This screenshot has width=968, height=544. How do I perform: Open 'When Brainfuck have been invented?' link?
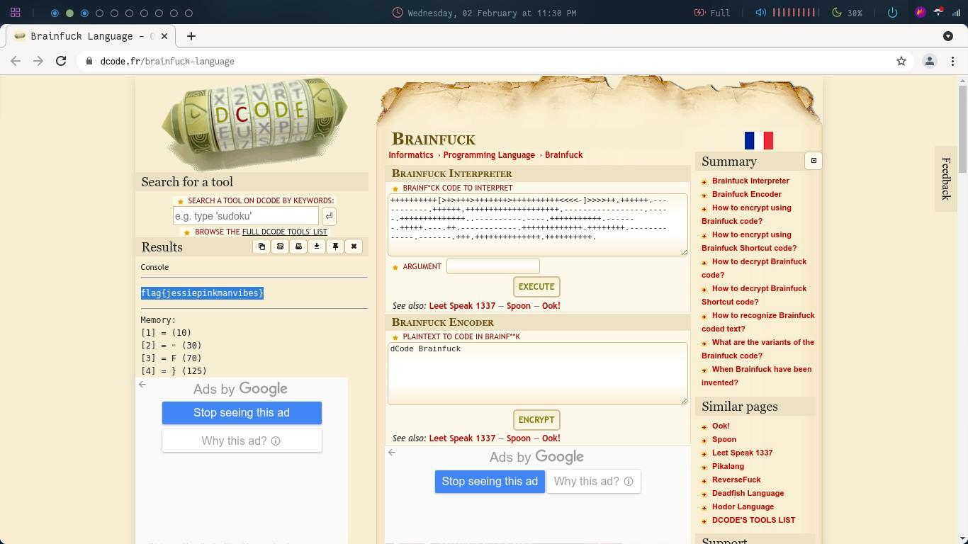click(756, 375)
